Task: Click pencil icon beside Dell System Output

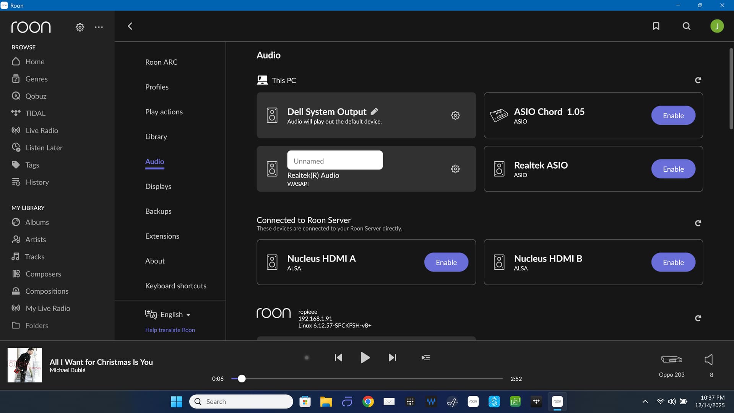Action: tap(375, 111)
